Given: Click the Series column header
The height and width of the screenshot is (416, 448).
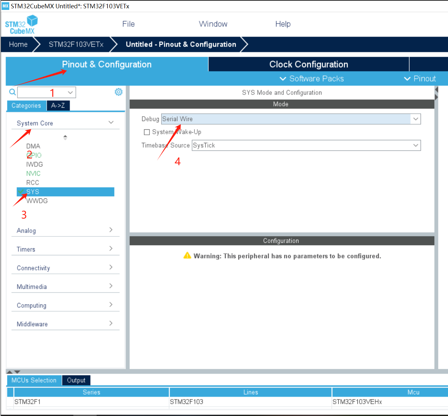Looking at the screenshot, I should pos(92,392).
